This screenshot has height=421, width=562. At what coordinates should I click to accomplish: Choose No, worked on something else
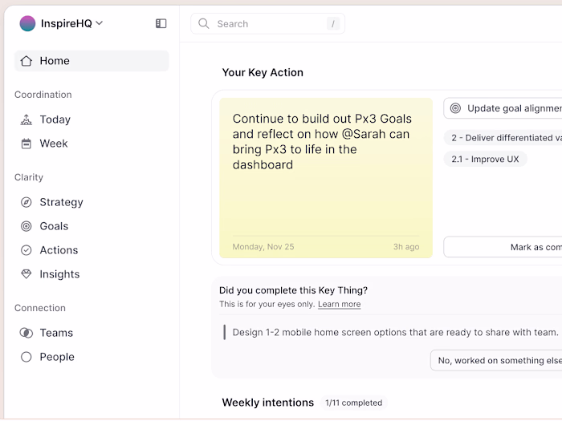[x=498, y=361]
